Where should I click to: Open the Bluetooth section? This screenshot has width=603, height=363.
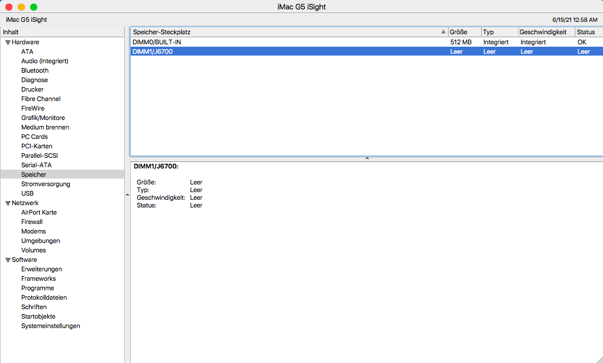click(34, 70)
